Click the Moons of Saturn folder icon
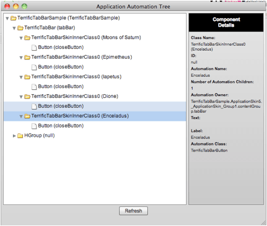 [27, 38]
